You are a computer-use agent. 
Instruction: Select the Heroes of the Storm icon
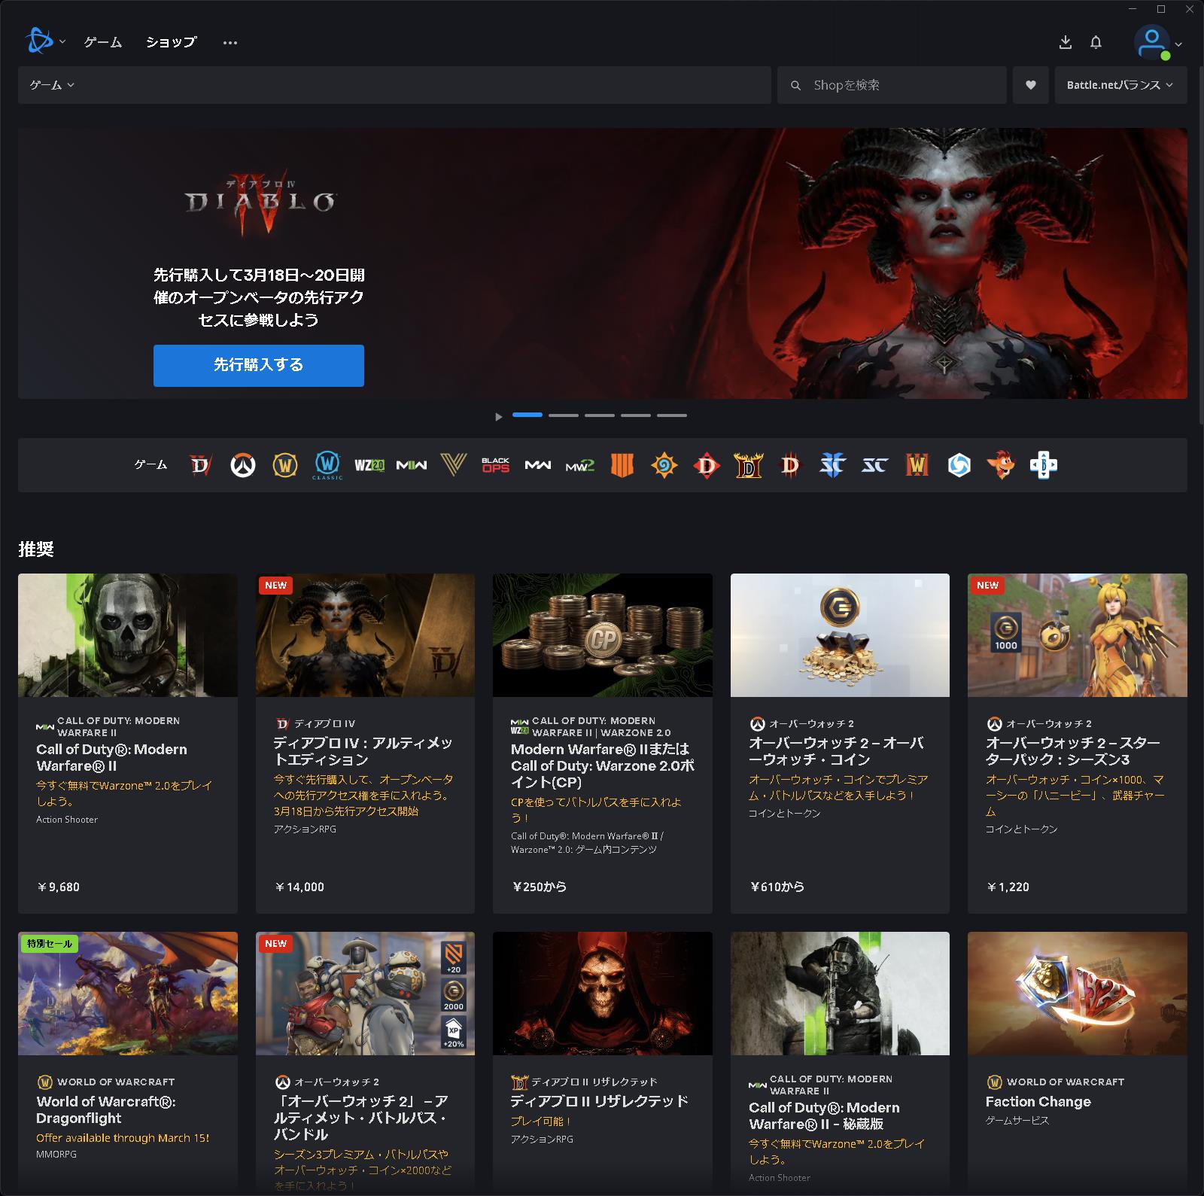[x=959, y=465]
